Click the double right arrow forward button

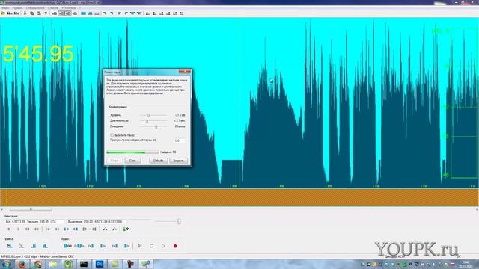(x=37, y=229)
